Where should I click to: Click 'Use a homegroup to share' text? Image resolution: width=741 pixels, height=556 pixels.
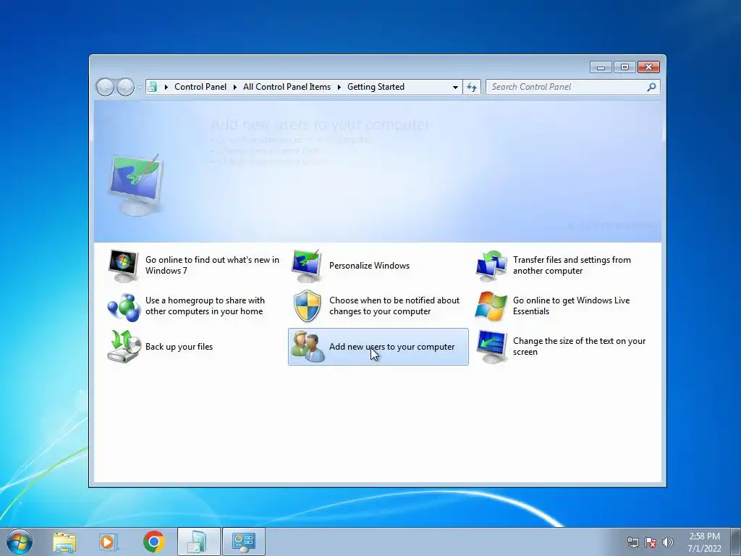tap(205, 306)
